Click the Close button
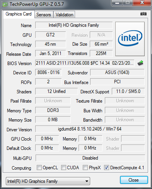Screen dimensions: 152x189 coord(134,180)
